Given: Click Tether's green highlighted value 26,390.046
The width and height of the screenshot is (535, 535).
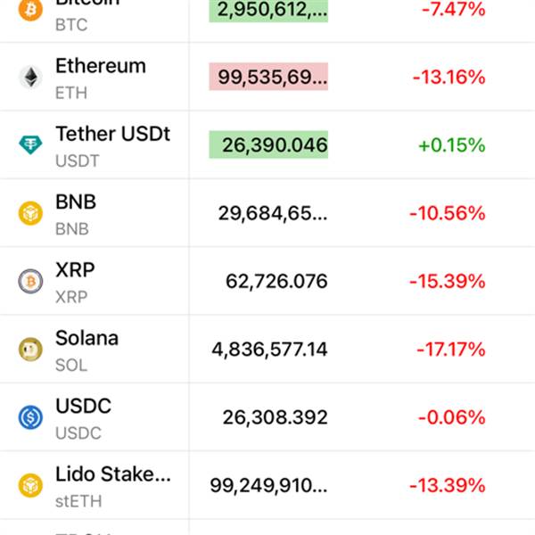Looking at the screenshot, I should point(267,144).
